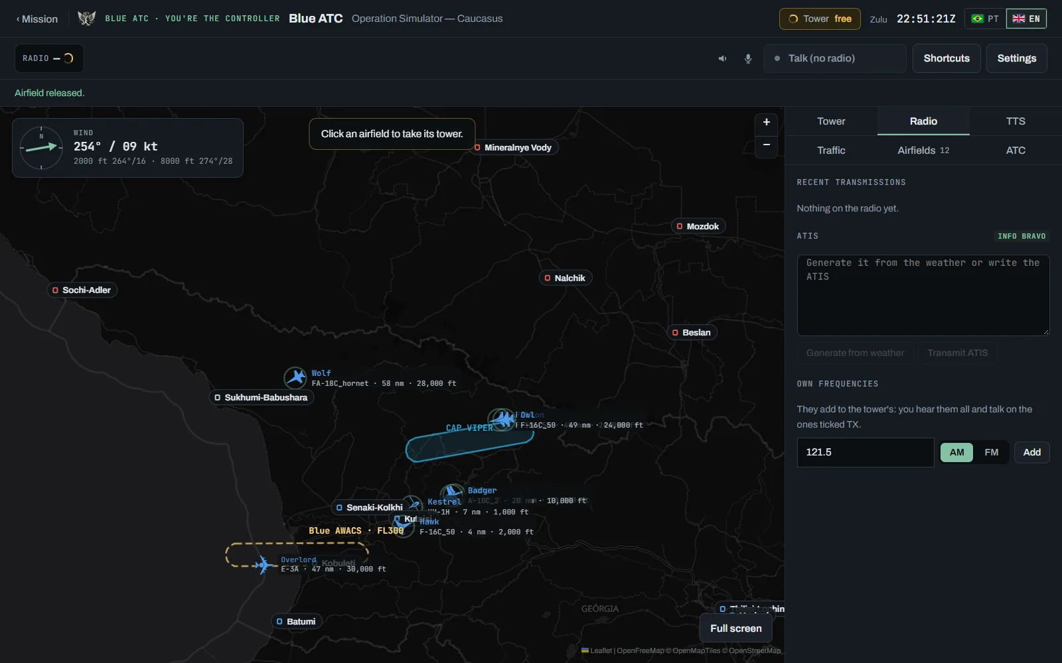Open Shortcuts
This screenshot has width=1062, height=663.
(947, 58)
